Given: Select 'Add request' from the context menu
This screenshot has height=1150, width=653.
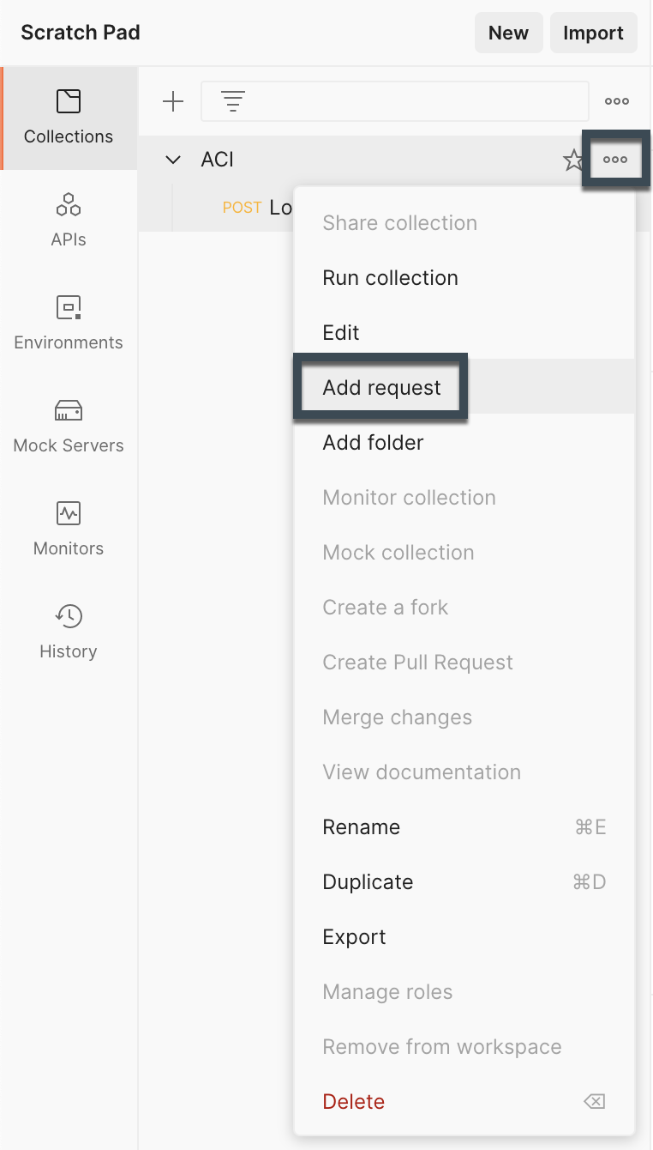Looking at the screenshot, I should [x=380, y=387].
